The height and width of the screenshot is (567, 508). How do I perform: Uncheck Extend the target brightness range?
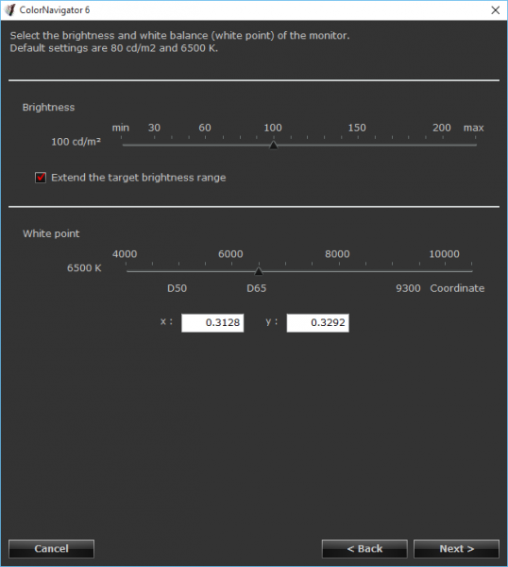[41, 178]
